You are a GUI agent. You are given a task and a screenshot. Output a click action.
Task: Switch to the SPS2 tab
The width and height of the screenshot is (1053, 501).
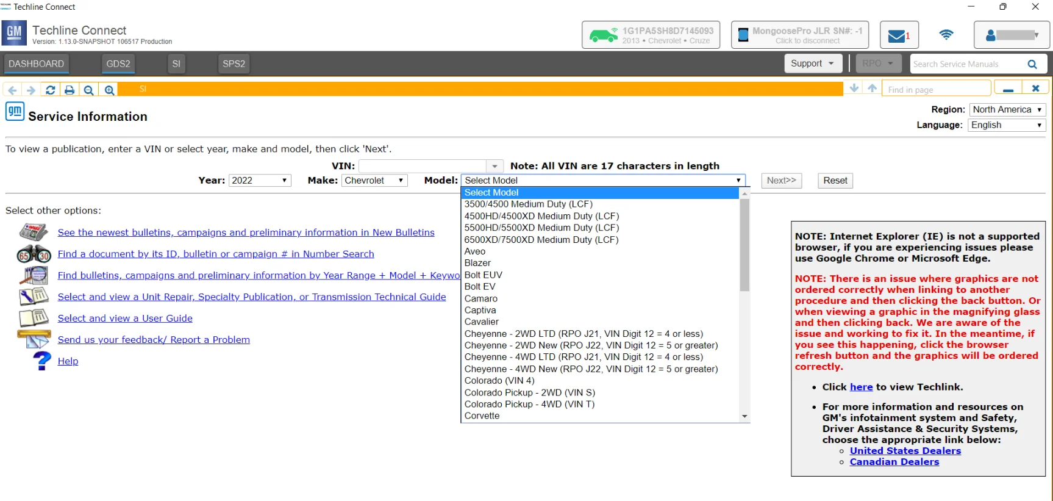pos(234,63)
